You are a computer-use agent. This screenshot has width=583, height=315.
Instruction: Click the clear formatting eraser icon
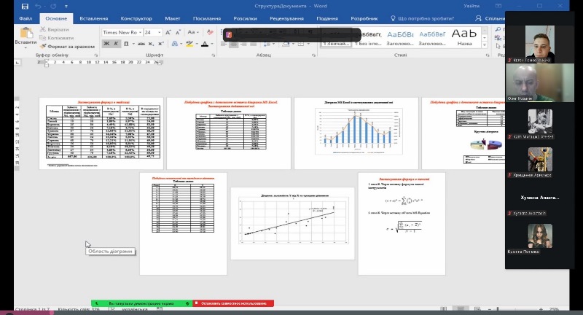coord(210,32)
